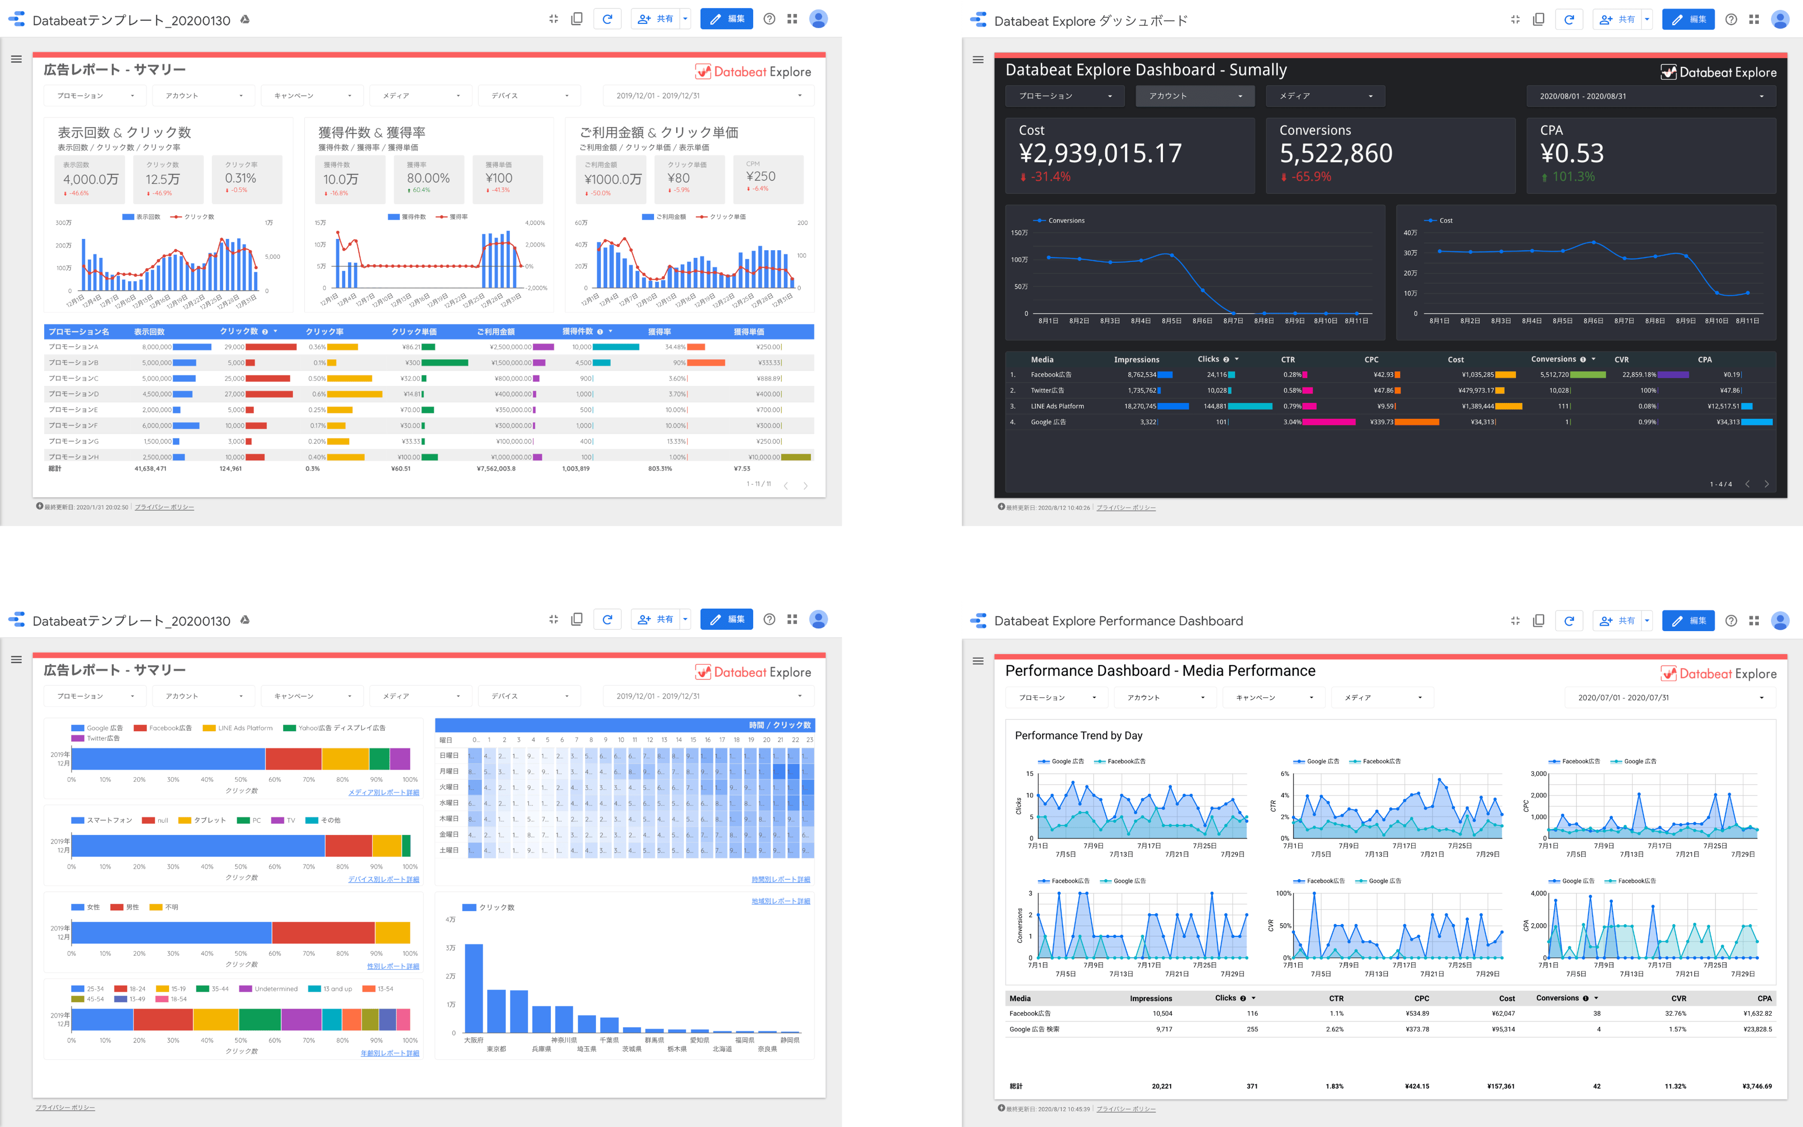The height and width of the screenshot is (1127, 1803).
Task: Open the 地域別レポート詳細 link
Action: pos(781,901)
